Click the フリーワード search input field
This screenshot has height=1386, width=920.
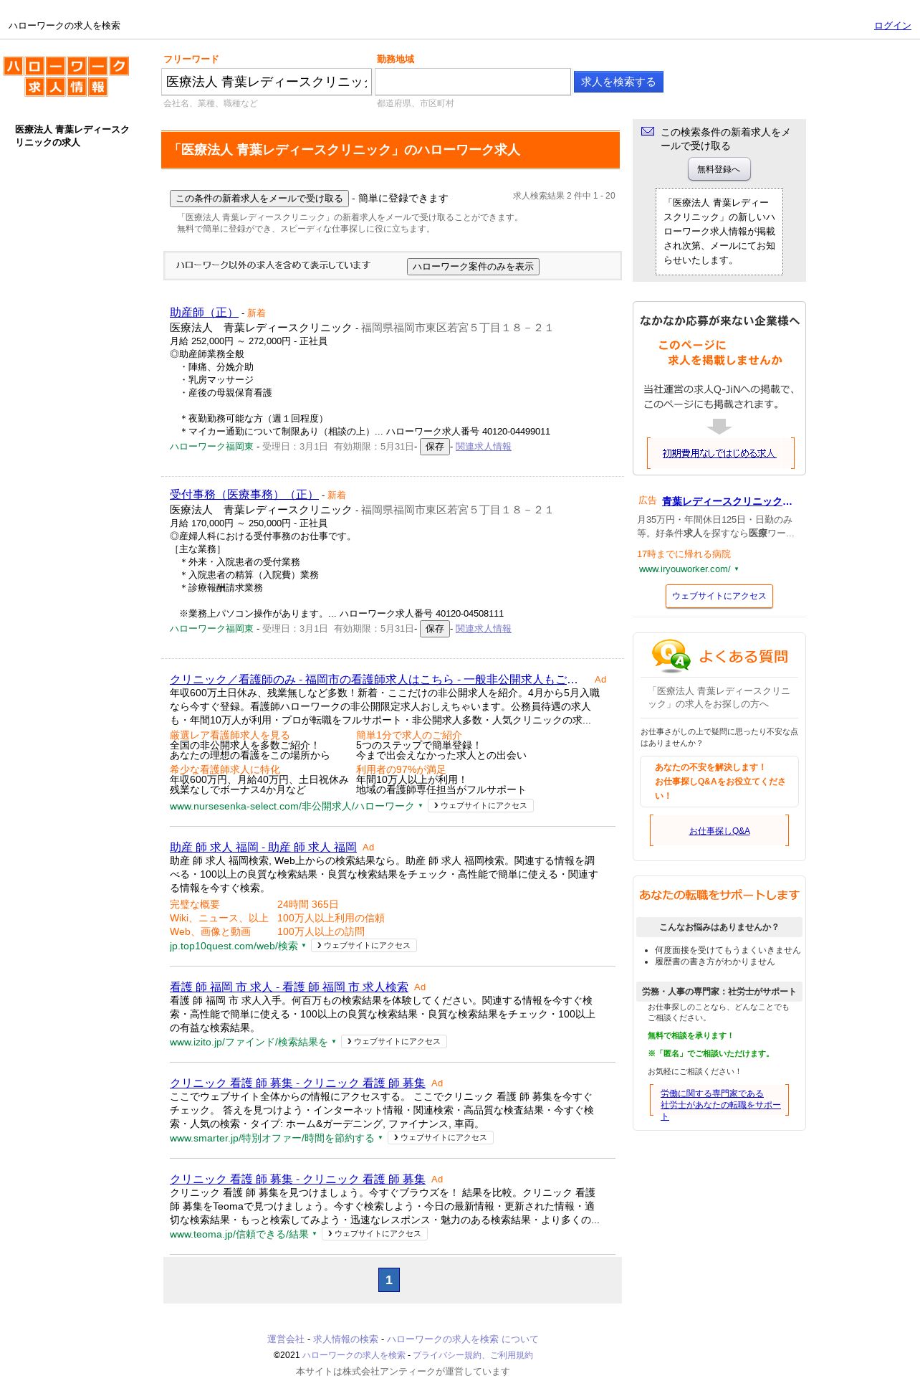pos(267,82)
